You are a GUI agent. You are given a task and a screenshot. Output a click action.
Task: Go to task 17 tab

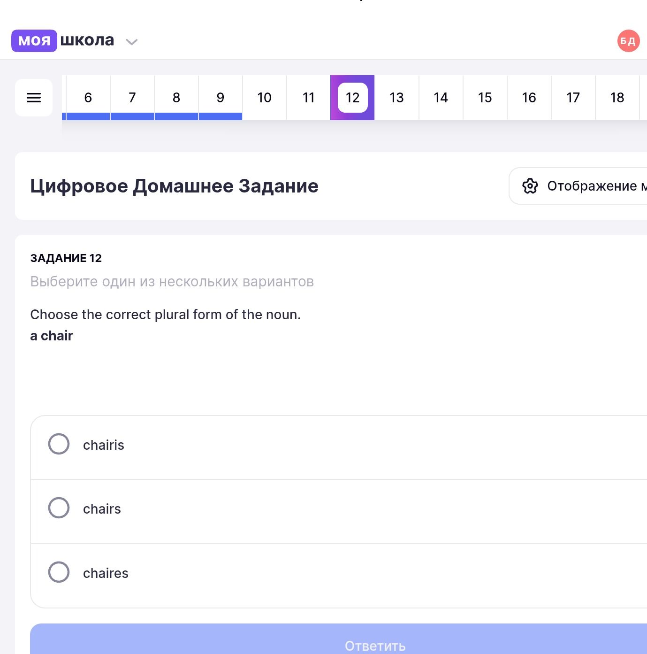click(x=573, y=98)
